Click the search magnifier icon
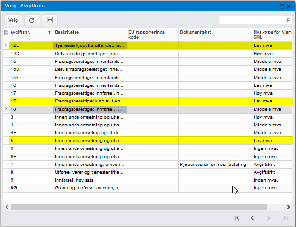Screen dimensions: 296x227 [x=288, y=20]
